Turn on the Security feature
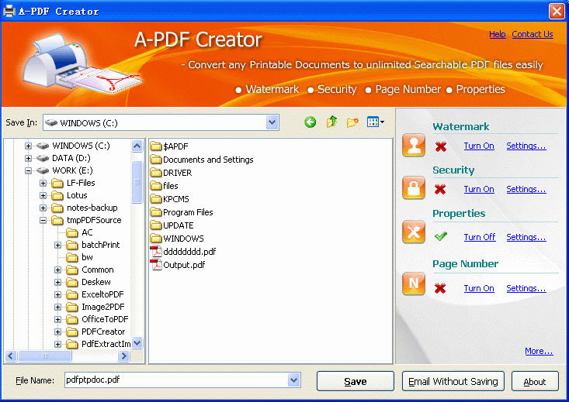Image resolution: width=569 pixels, height=402 pixels. click(x=479, y=189)
